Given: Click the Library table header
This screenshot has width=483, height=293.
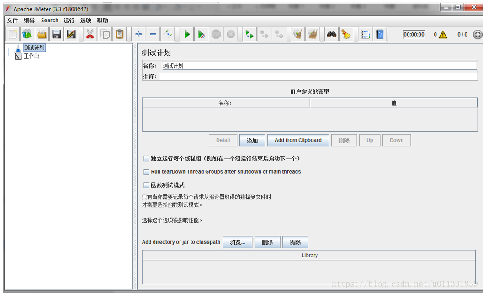Looking at the screenshot, I should (x=308, y=256).
